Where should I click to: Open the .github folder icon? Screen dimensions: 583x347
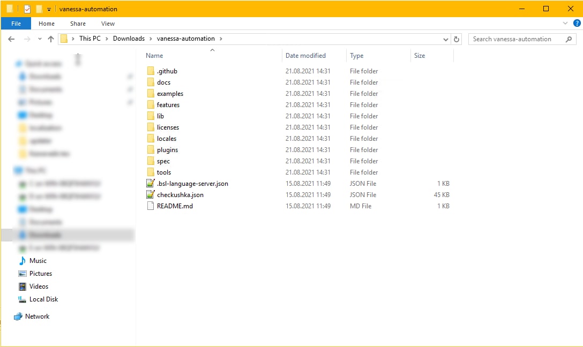[x=151, y=71]
